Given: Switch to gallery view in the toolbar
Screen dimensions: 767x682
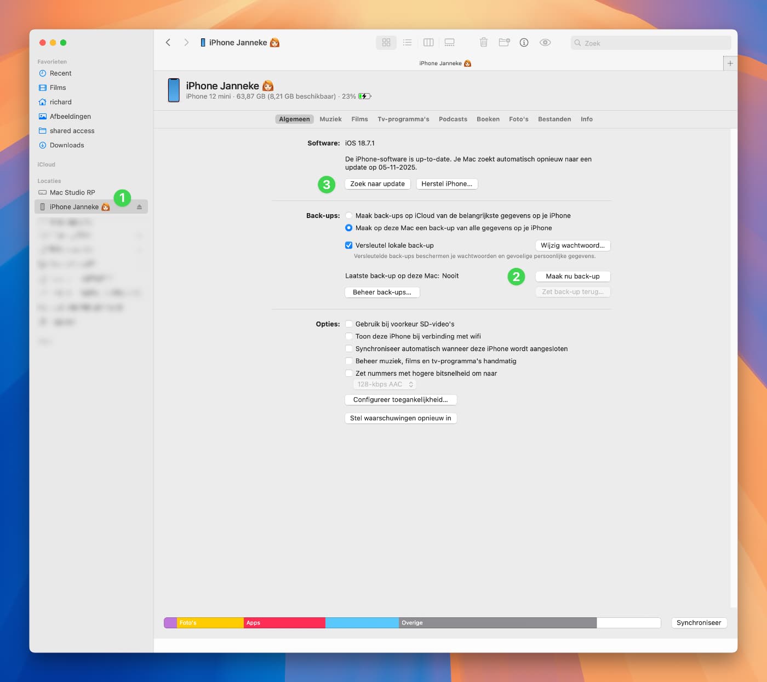Looking at the screenshot, I should pyautogui.click(x=449, y=42).
